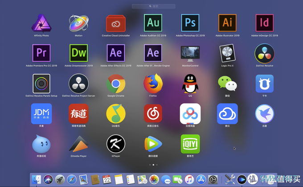Launch Adobe Illustrator 2019
The image size is (303, 187).
[x=227, y=23]
